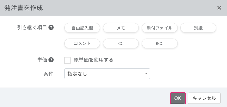
Task: Confirm with the OK button
Action: click(x=178, y=98)
